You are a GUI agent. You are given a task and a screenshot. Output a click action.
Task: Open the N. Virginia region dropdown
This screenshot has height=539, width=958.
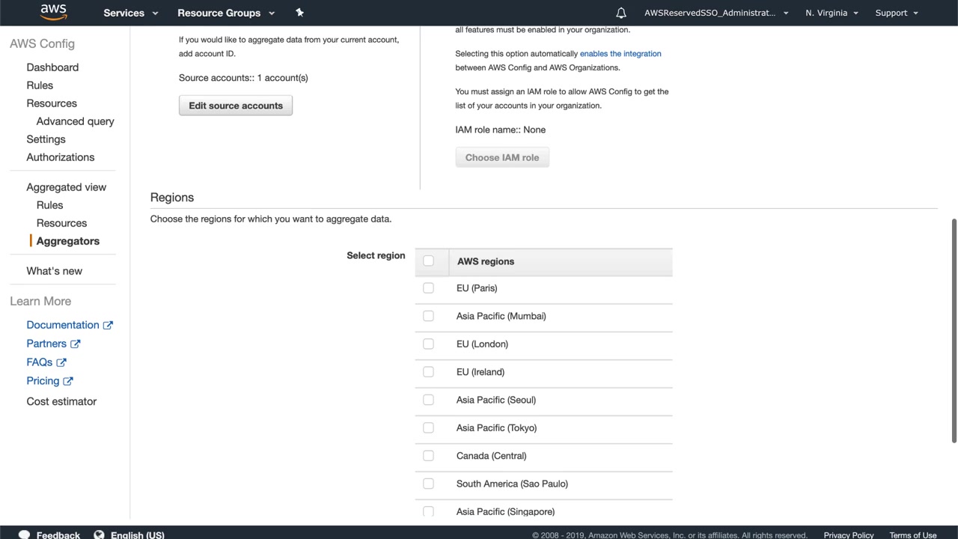pyautogui.click(x=832, y=13)
